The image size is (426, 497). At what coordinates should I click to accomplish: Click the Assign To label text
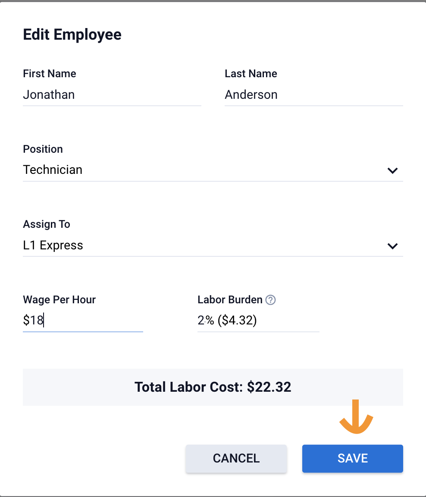[x=47, y=224]
